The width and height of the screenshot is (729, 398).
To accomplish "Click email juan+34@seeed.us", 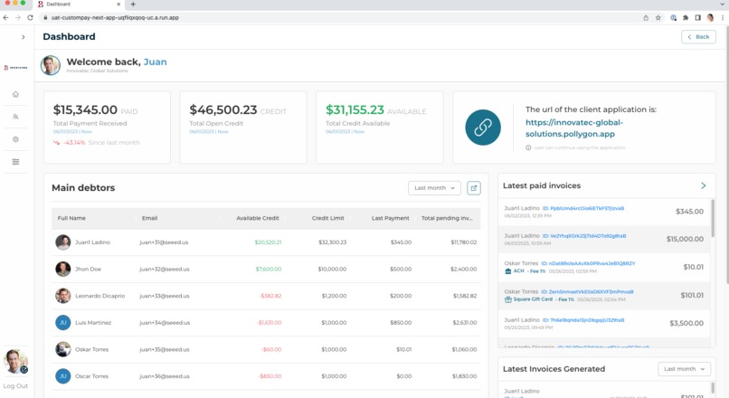I will pyautogui.click(x=165, y=323).
